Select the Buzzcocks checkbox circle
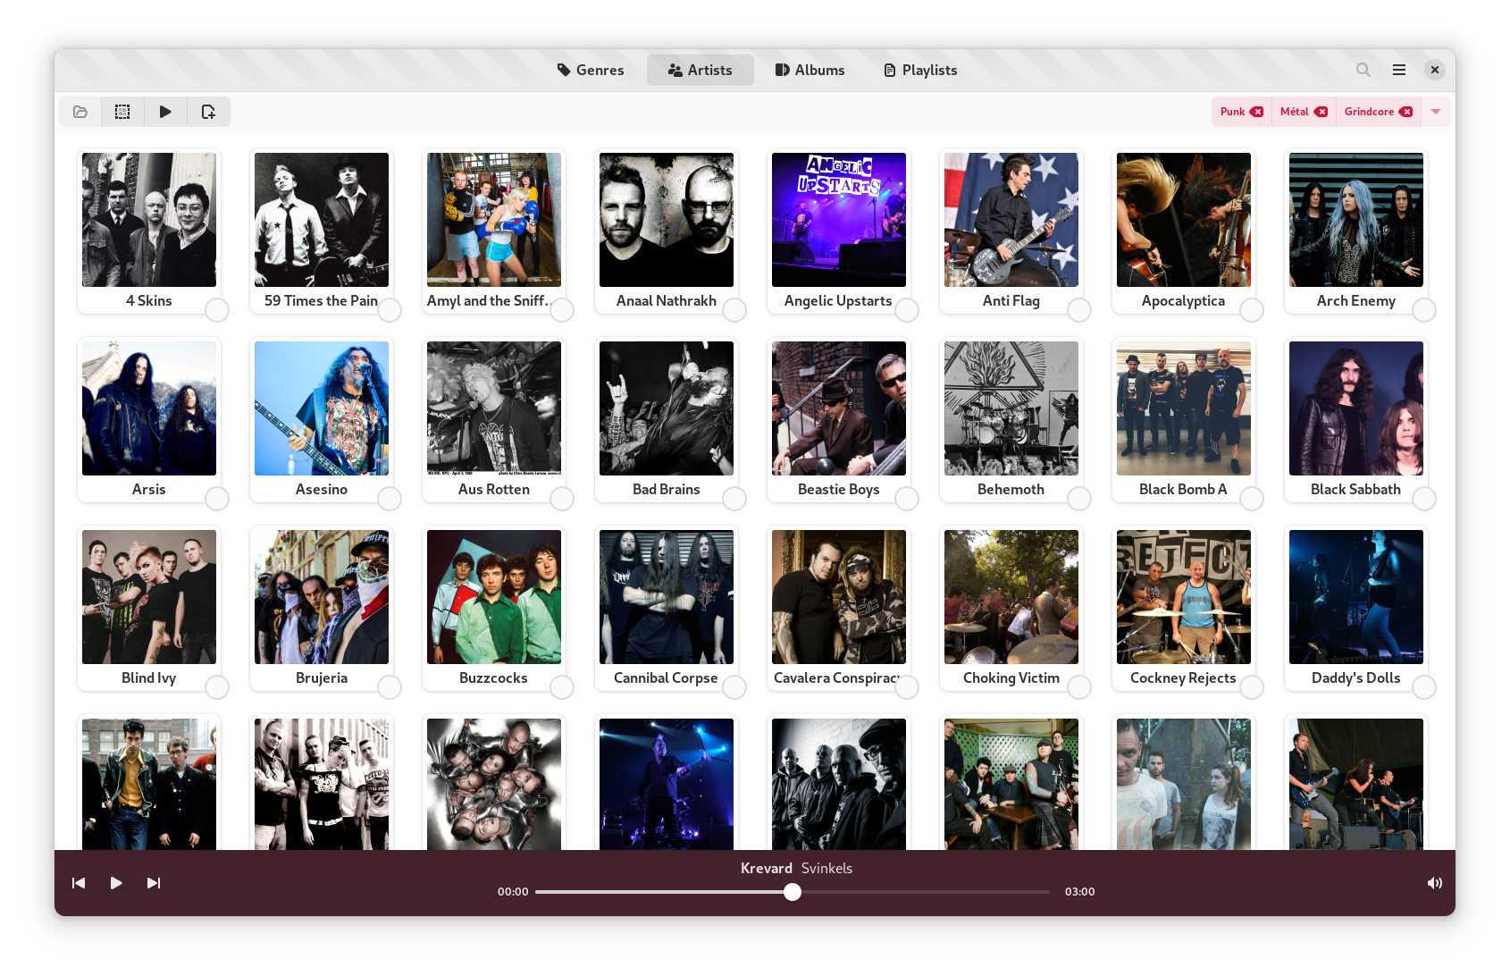Image resolution: width=1510 pixels, height=976 pixels. pos(562,687)
